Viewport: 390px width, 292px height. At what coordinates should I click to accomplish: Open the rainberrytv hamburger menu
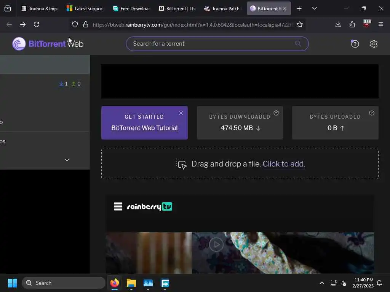coord(118,206)
